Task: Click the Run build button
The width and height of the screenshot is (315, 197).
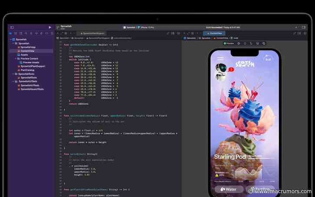Action: (x=50, y=27)
